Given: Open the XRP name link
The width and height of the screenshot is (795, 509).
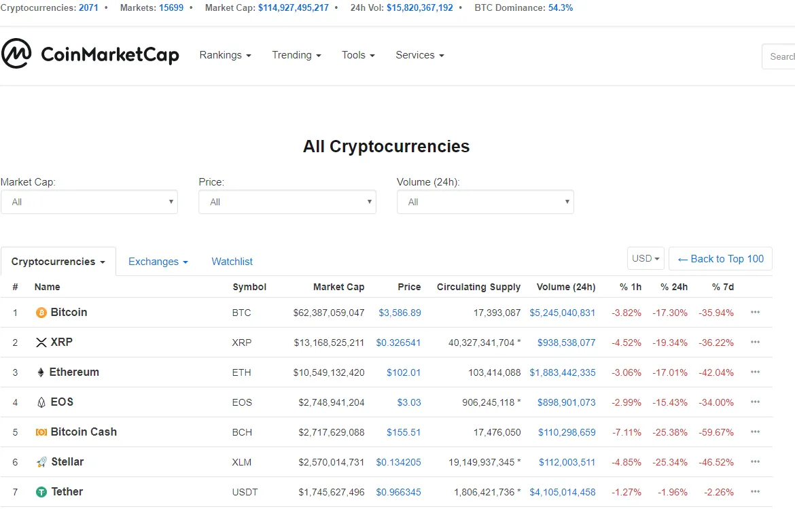Looking at the screenshot, I should coord(61,343).
